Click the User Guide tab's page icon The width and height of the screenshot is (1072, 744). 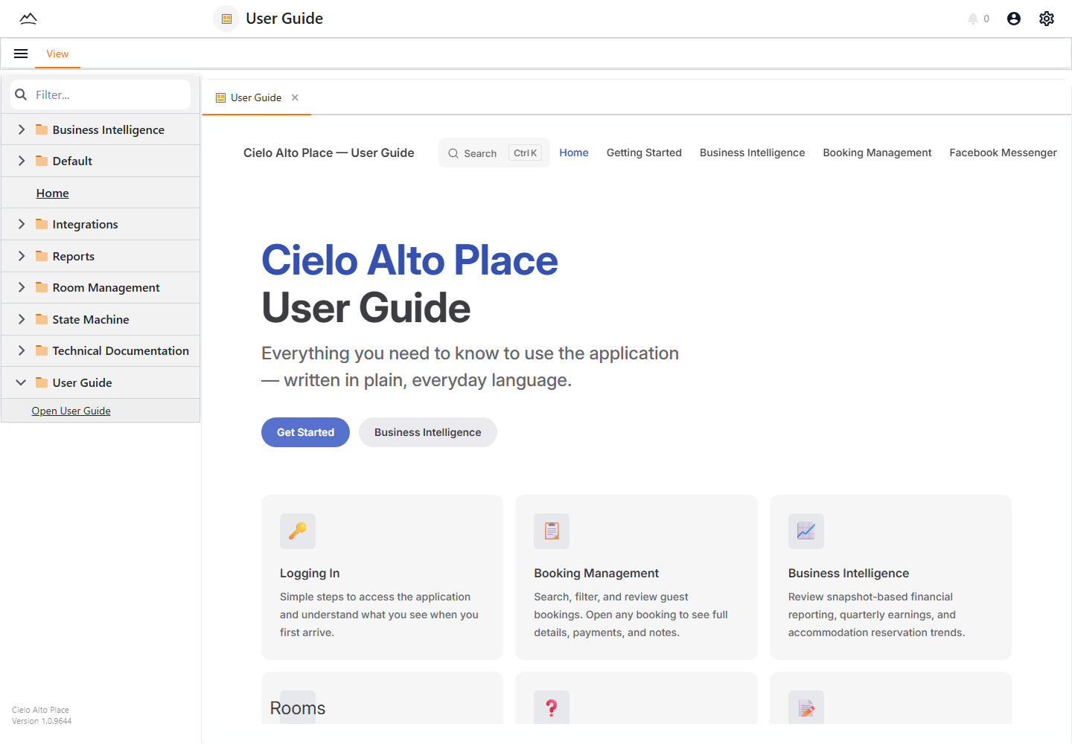pos(220,97)
